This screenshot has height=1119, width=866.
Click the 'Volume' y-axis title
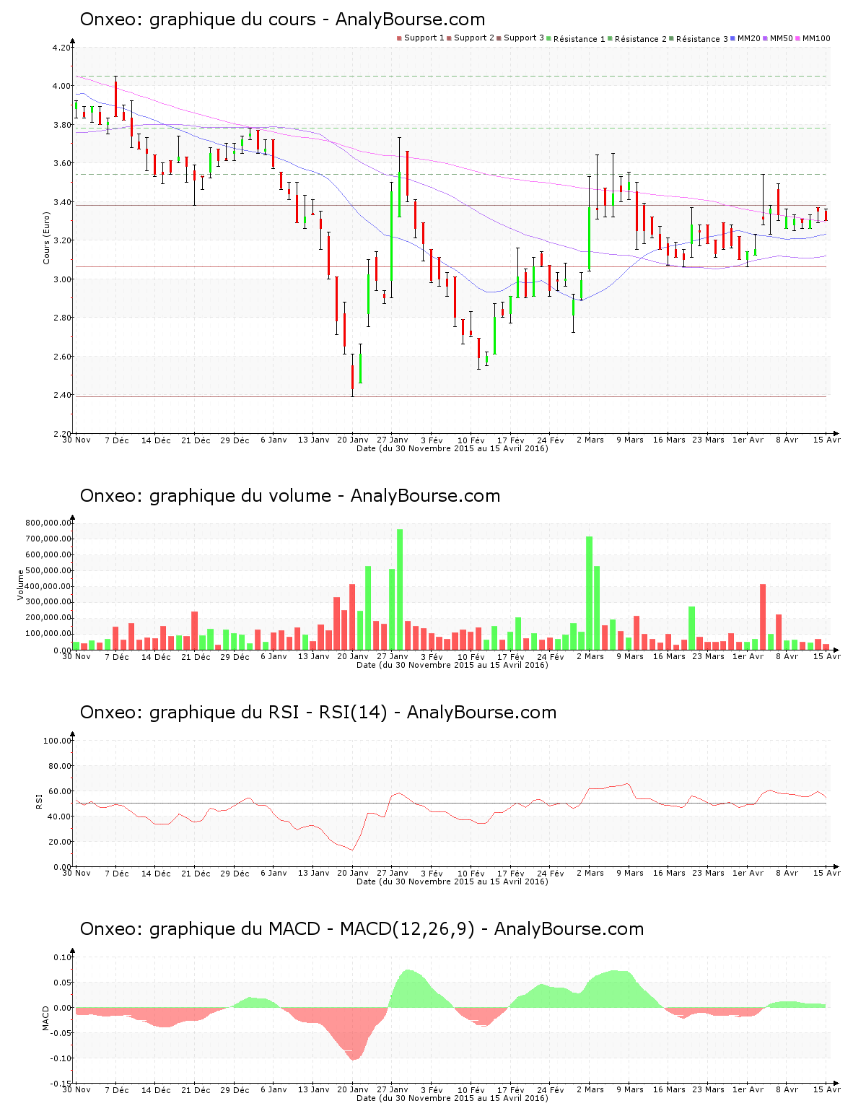click(x=21, y=585)
